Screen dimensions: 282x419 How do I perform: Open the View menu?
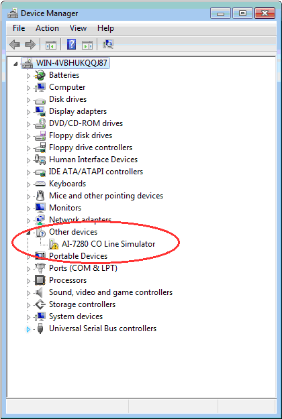coord(78,28)
